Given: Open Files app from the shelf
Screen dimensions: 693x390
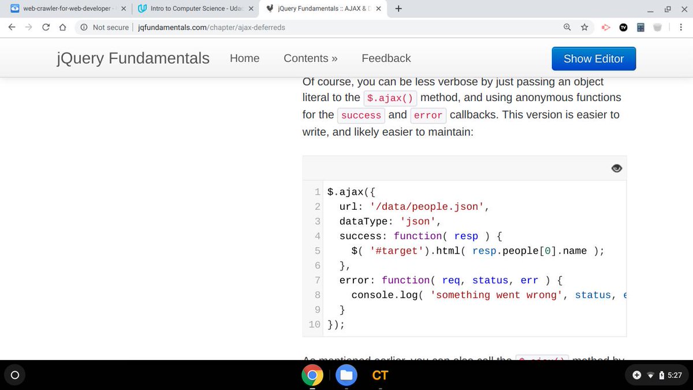Looking at the screenshot, I should pos(346,376).
